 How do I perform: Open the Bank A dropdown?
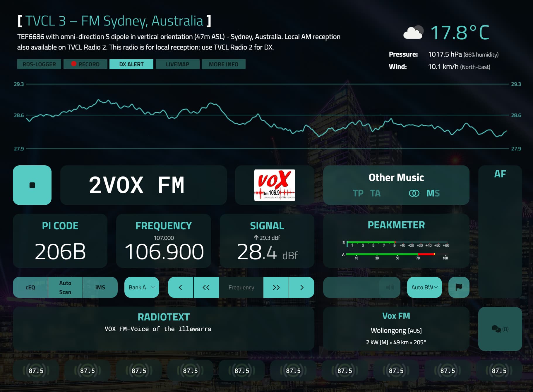(142, 287)
